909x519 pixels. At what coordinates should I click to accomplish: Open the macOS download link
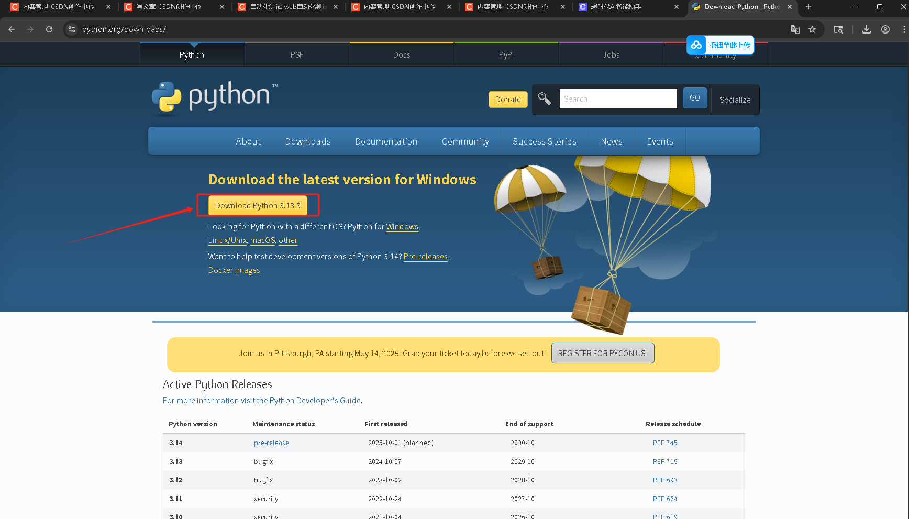click(x=262, y=240)
